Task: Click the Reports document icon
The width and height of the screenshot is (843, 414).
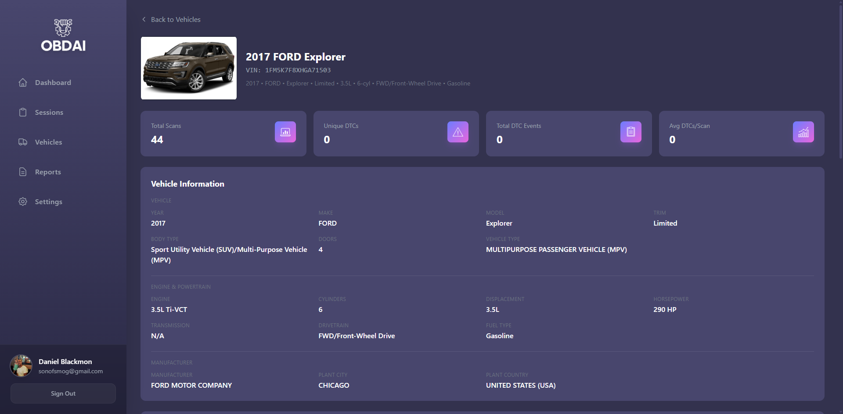Action: (x=23, y=172)
